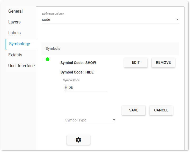
Task: Open the Symbol Type dropdown arrow
Action: 114,120
